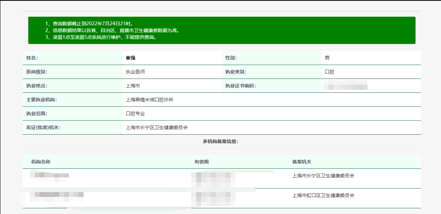Click notice line about 凌晨1点至凌晨5点 maintenance

coord(101,37)
